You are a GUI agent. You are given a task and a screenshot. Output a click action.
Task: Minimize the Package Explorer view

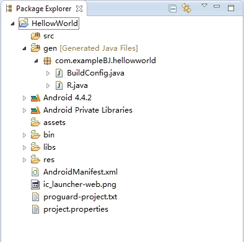[217, 6]
